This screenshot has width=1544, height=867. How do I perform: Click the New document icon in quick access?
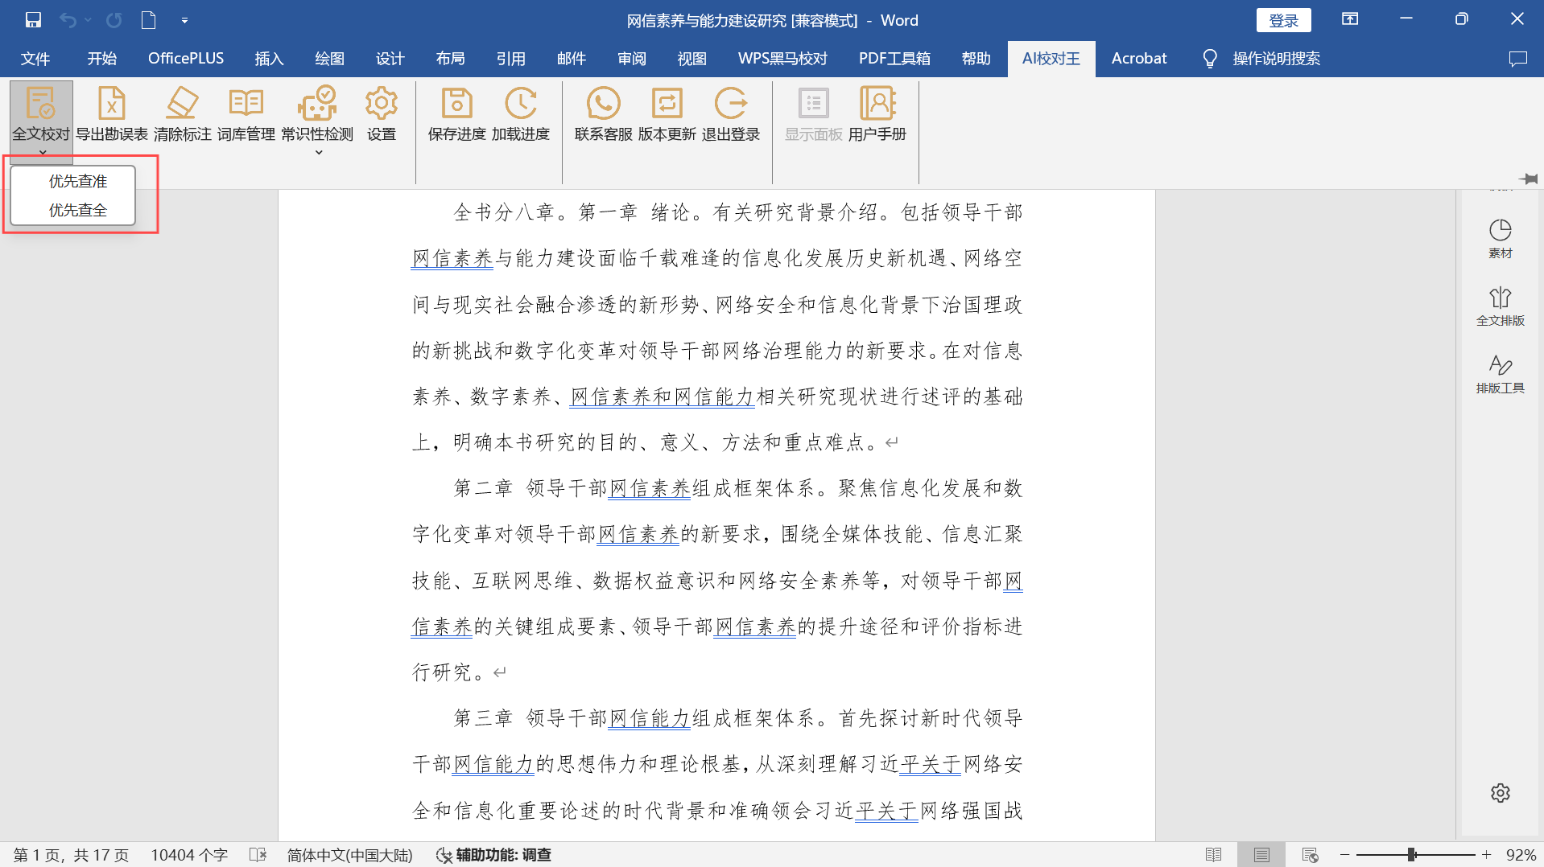(148, 20)
